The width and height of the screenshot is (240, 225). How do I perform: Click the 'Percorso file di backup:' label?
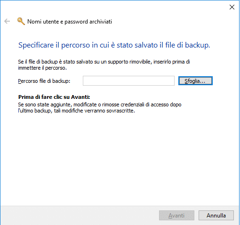(44, 81)
